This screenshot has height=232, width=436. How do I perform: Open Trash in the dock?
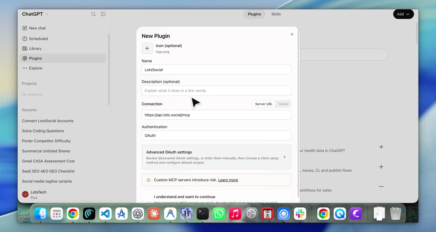click(x=395, y=214)
